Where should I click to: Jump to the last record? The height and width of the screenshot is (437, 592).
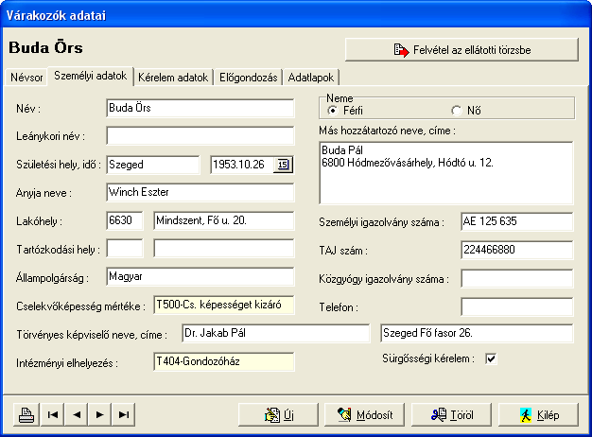[124, 414]
